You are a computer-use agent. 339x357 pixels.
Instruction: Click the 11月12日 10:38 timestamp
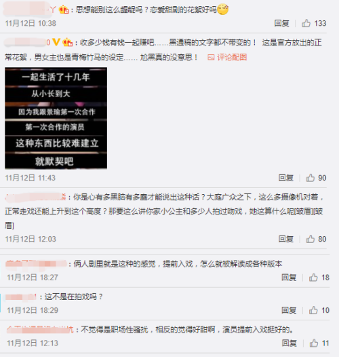coord(31,23)
